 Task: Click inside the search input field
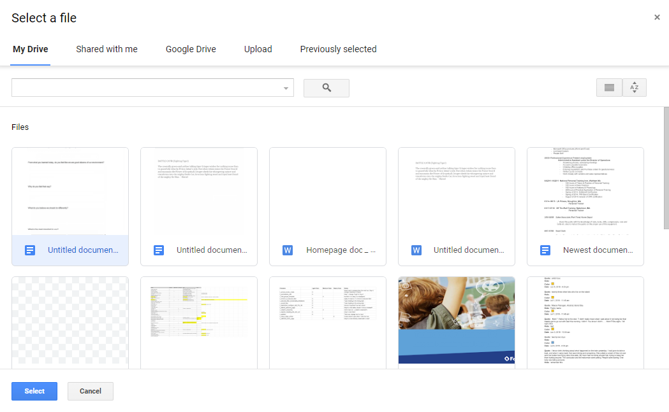tap(147, 87)
